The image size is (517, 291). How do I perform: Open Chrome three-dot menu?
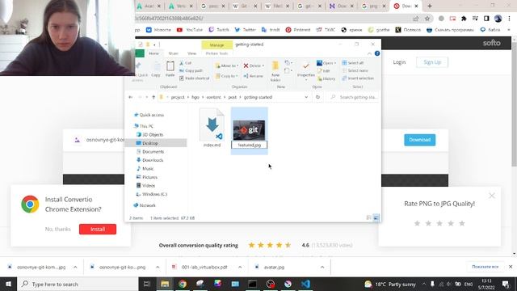[509, 19]
